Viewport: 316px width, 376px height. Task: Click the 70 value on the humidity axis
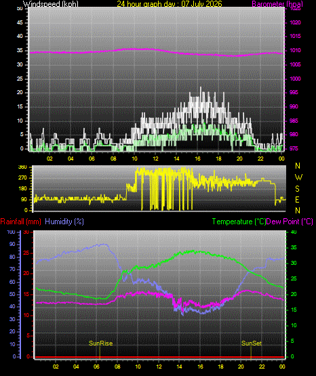click(12, 269)
